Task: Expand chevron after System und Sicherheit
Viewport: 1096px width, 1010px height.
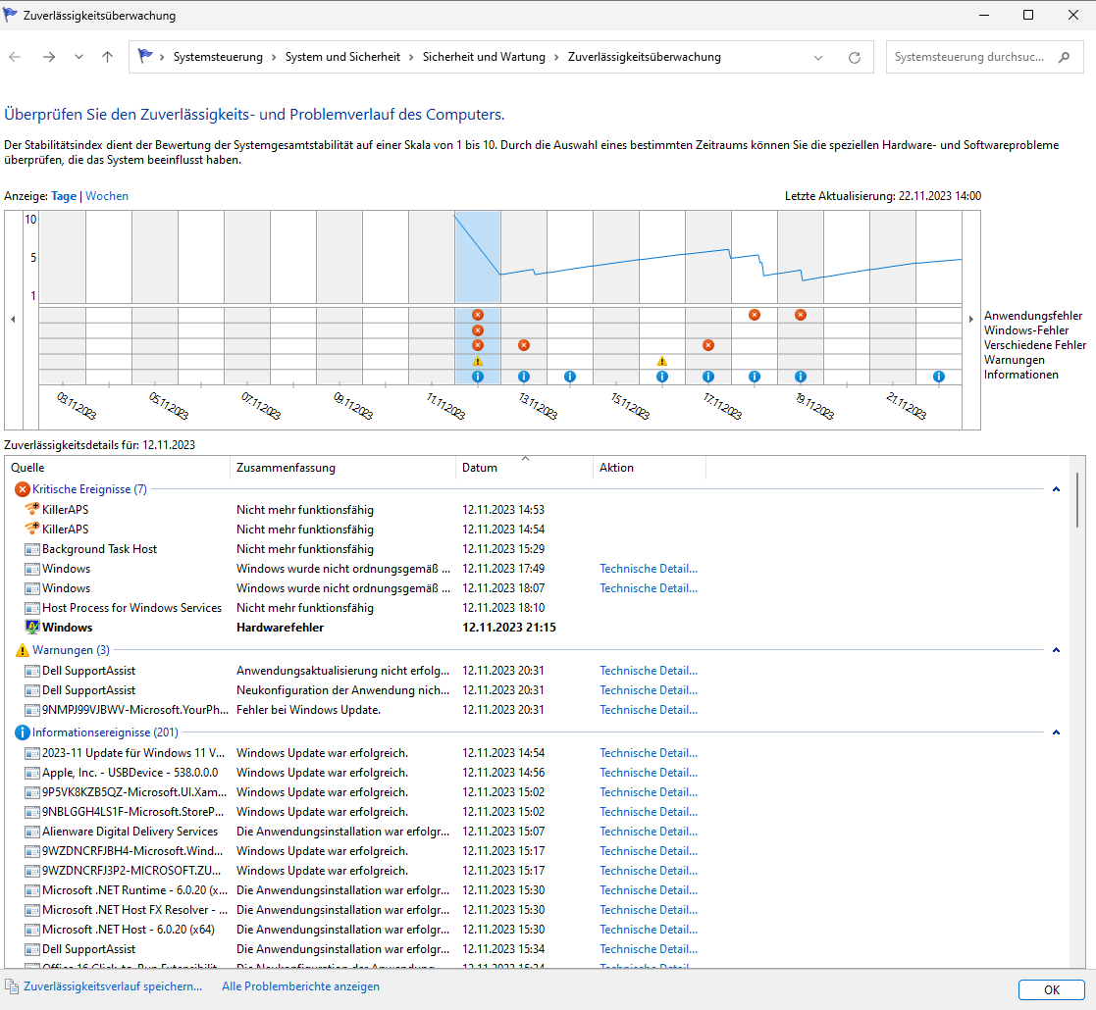Action: click(411, 57)
